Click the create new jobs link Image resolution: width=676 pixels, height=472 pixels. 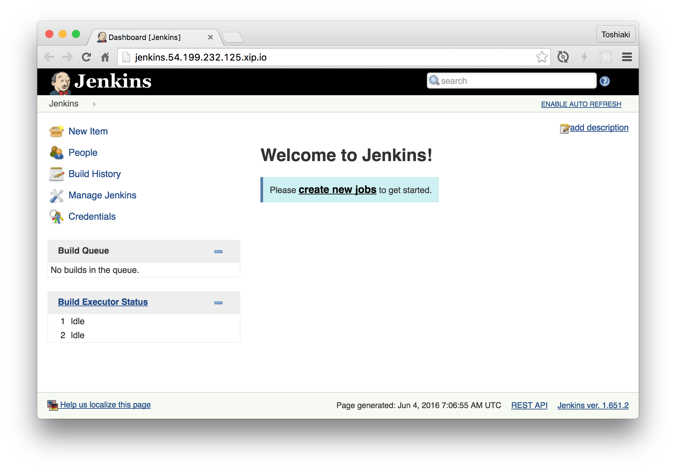click(x=337, y=190)
